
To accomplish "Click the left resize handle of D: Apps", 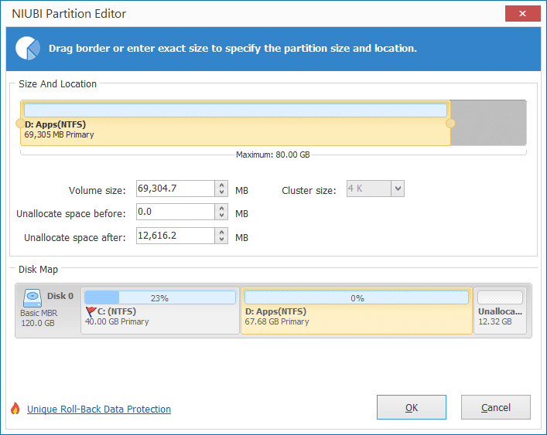I will pyautogui.click(x=20, y=124).
